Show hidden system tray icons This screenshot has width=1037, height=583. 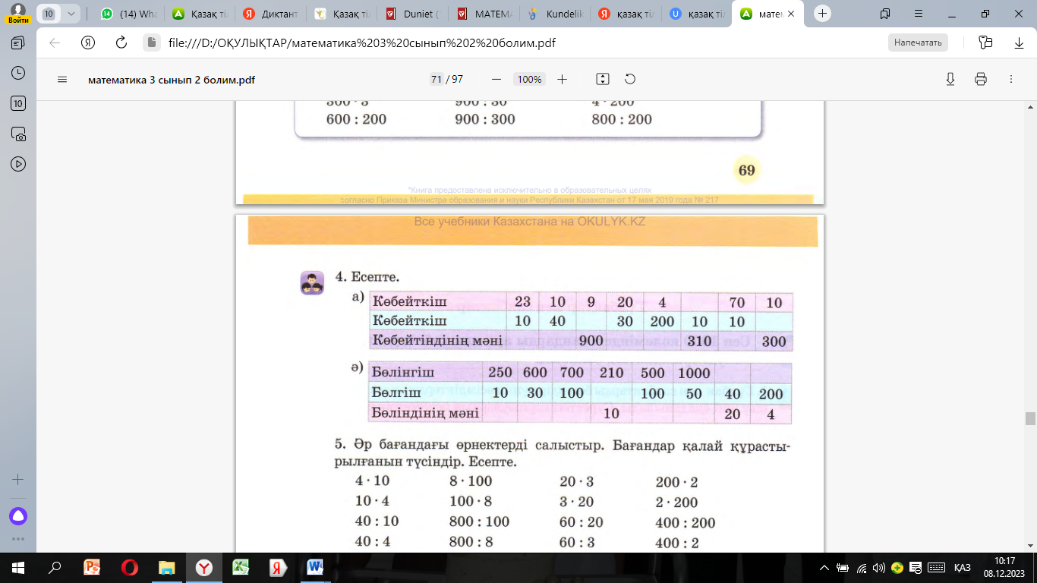pos(825,568)
